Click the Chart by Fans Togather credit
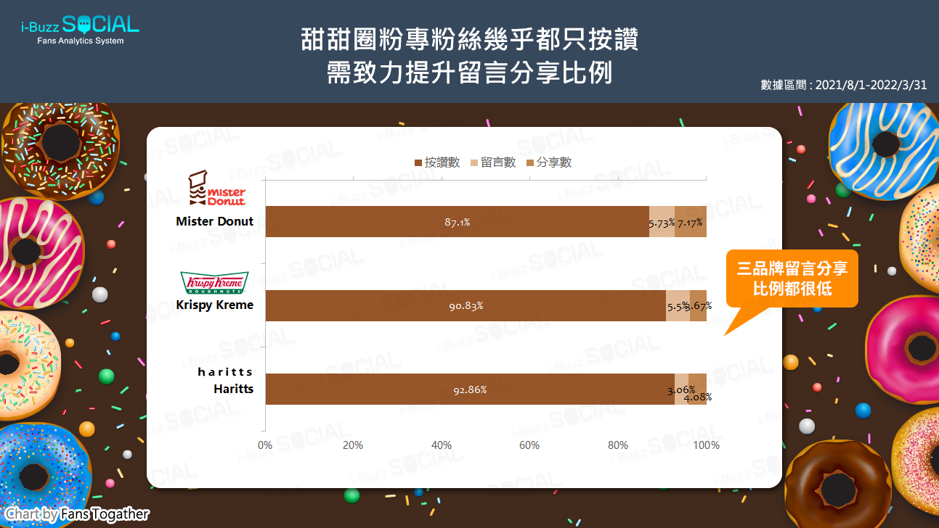This screenshot has width=939, height=528. tap(77, 514)
